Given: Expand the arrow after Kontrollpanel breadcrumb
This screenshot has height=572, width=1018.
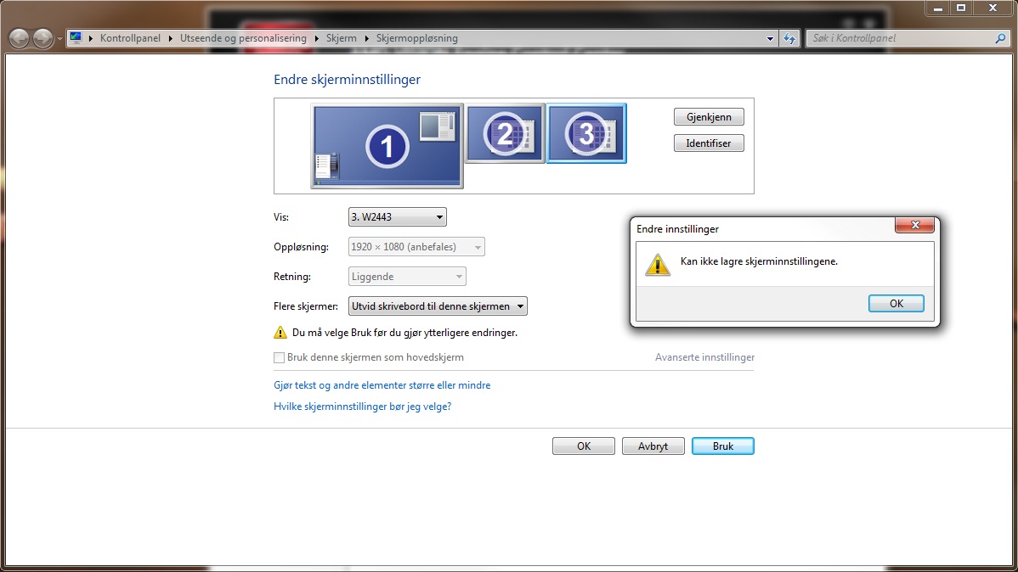Looking at the screenshot, I should (x=170, y=38).
